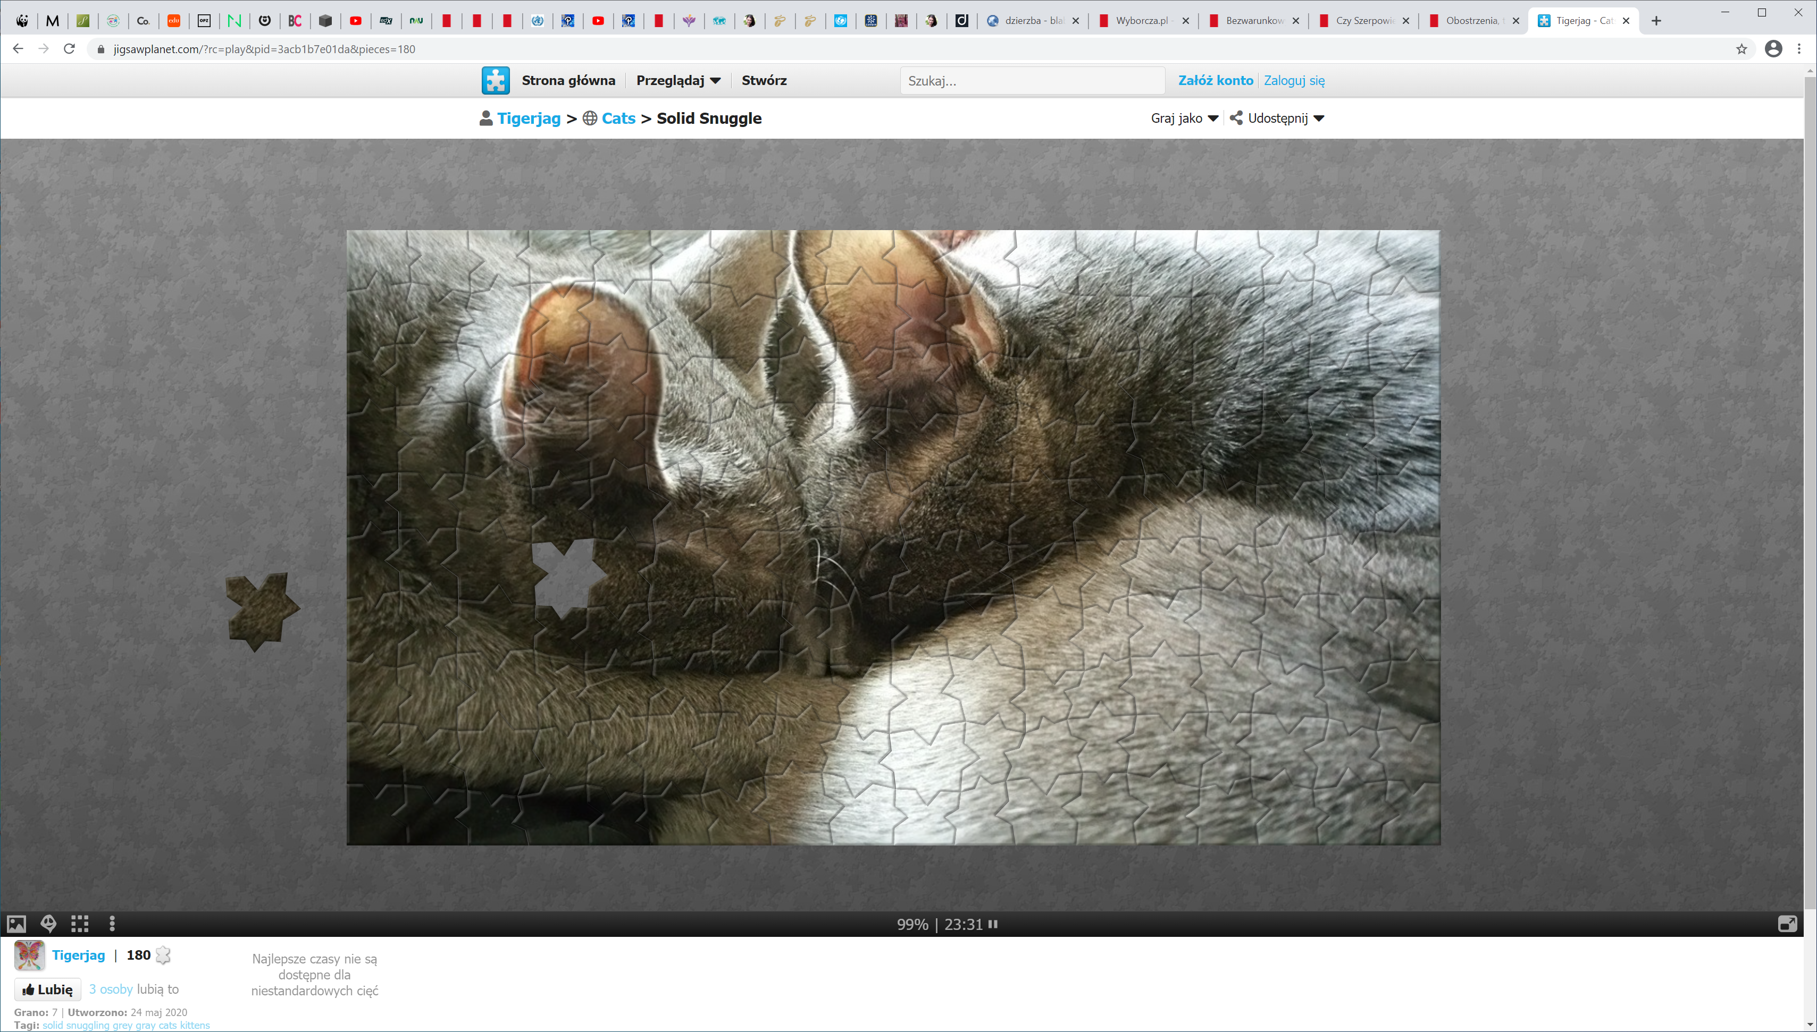Reload the page

pos(69,49)
